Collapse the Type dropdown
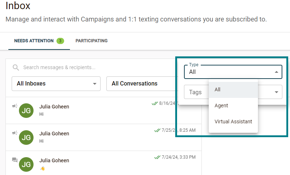The image size is (290, 175). 276,72
